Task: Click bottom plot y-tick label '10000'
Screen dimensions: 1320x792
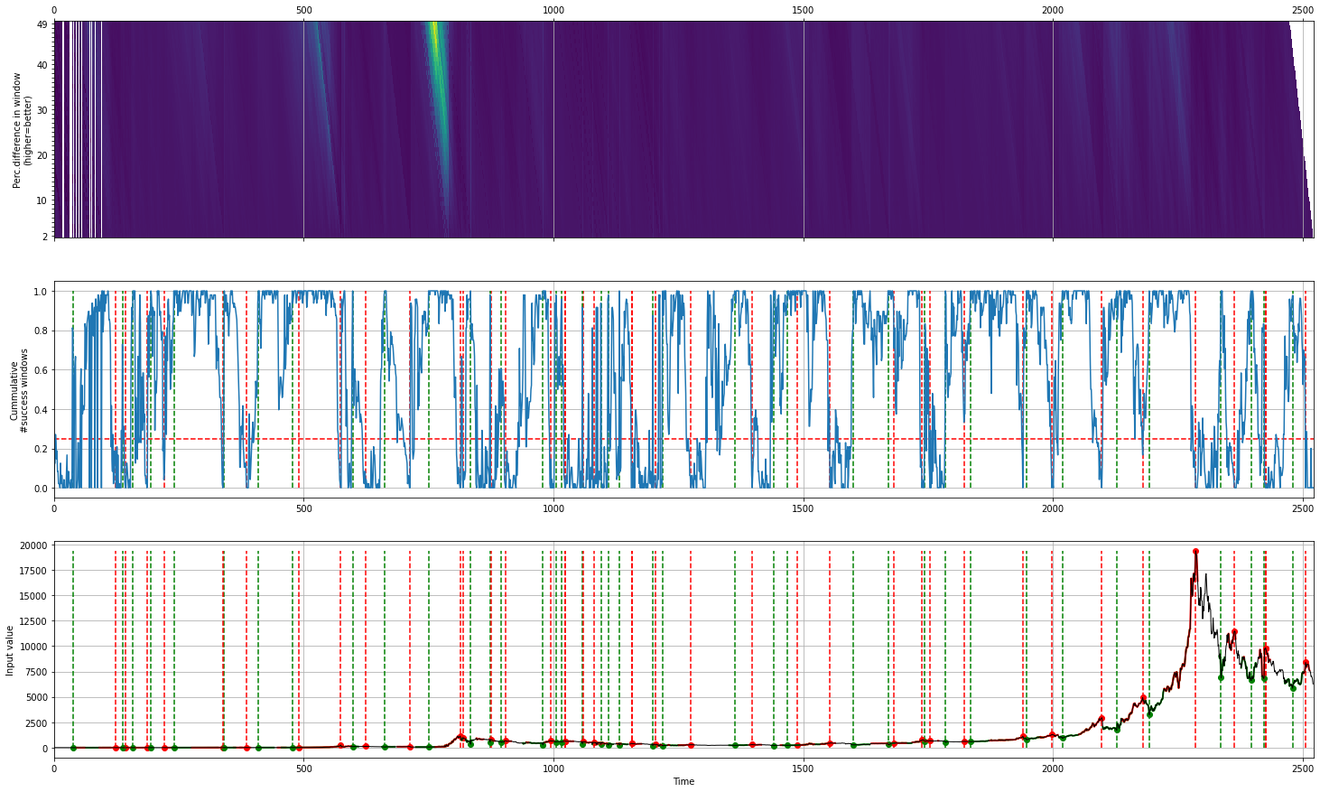Action: (x=33, y=647)
